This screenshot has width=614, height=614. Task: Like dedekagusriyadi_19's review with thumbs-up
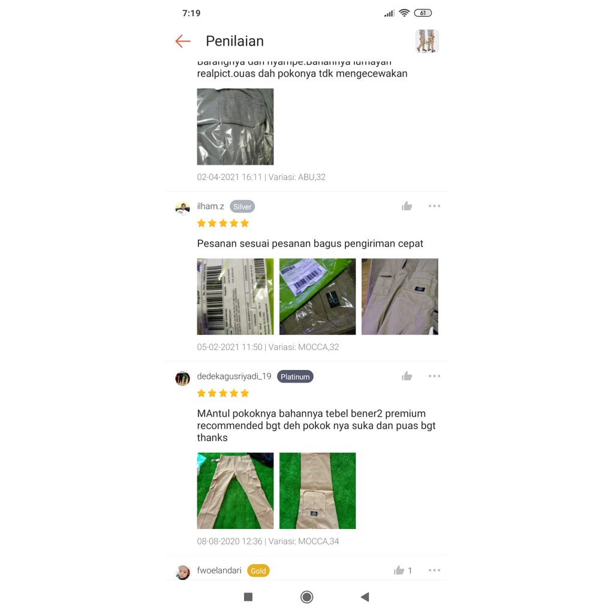pos(407,377)
